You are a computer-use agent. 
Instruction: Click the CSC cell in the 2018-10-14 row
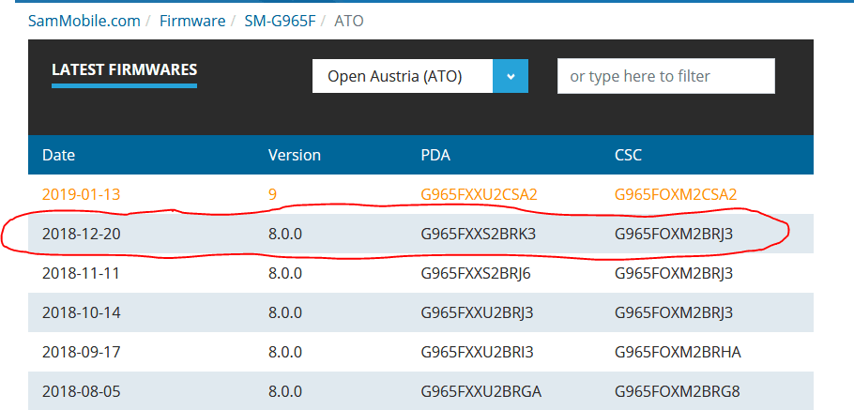point(674,313)
